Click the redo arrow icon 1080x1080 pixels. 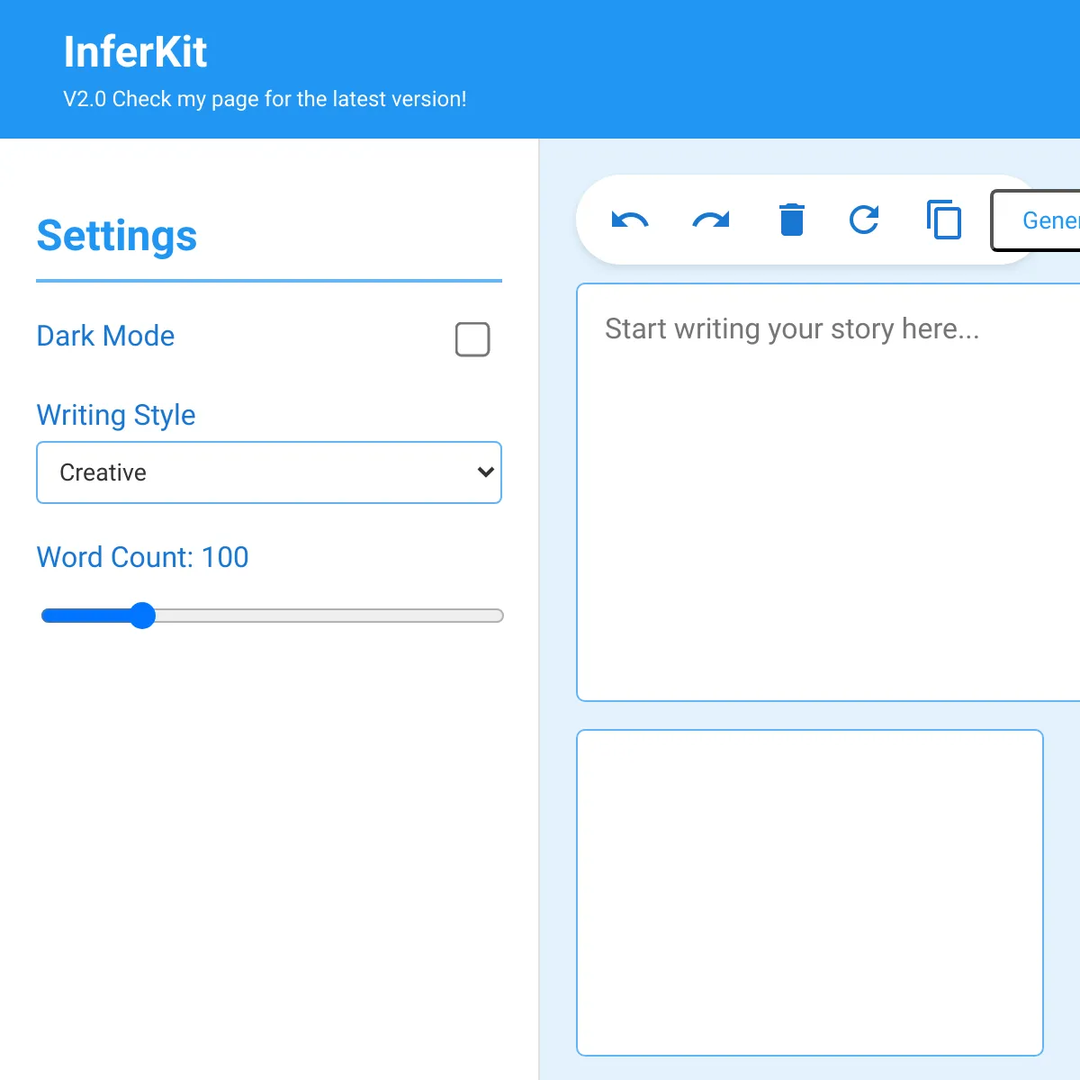pyautogui.click(x=711, y=220)
